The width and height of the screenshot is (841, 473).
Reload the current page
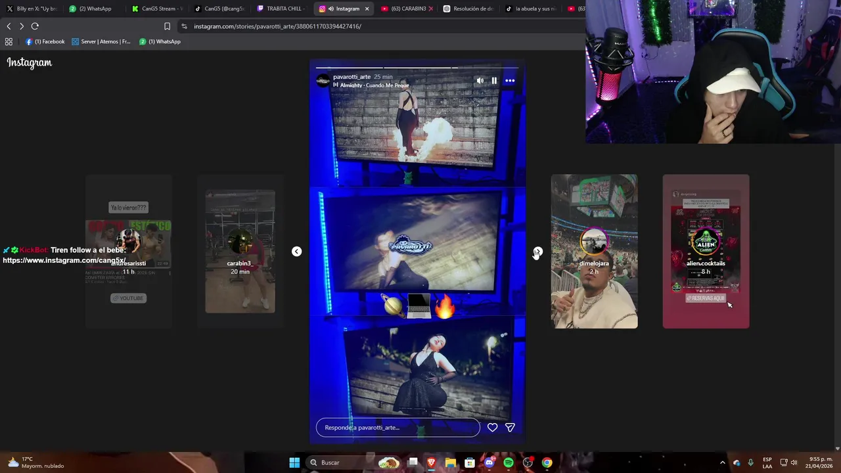click(35, 26)
